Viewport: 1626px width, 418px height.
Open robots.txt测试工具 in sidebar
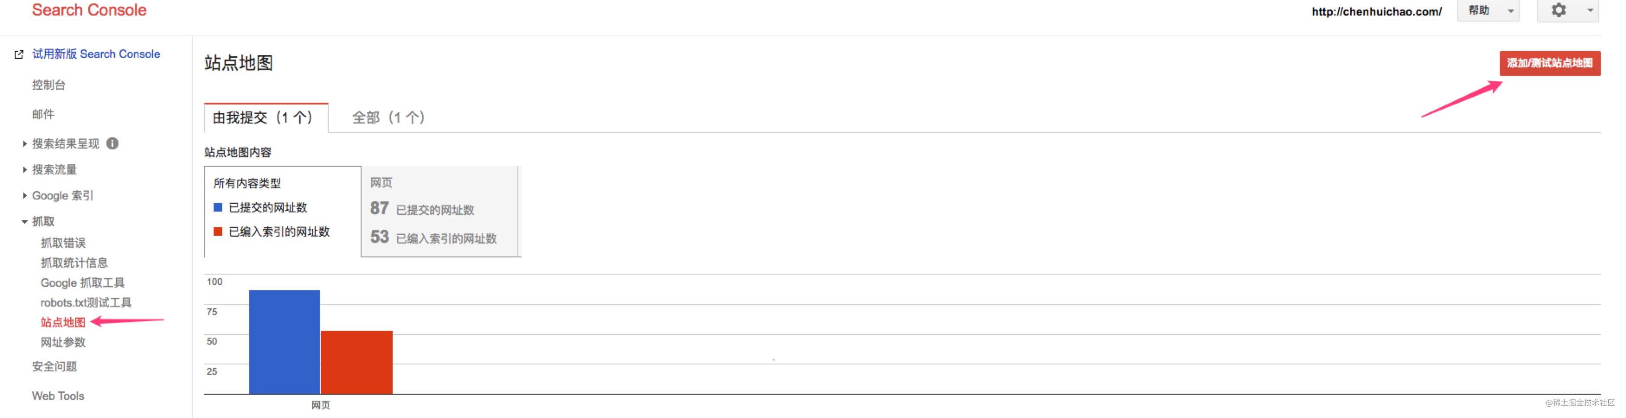86,303
